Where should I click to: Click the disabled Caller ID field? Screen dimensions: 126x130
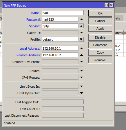click(60, 33)
